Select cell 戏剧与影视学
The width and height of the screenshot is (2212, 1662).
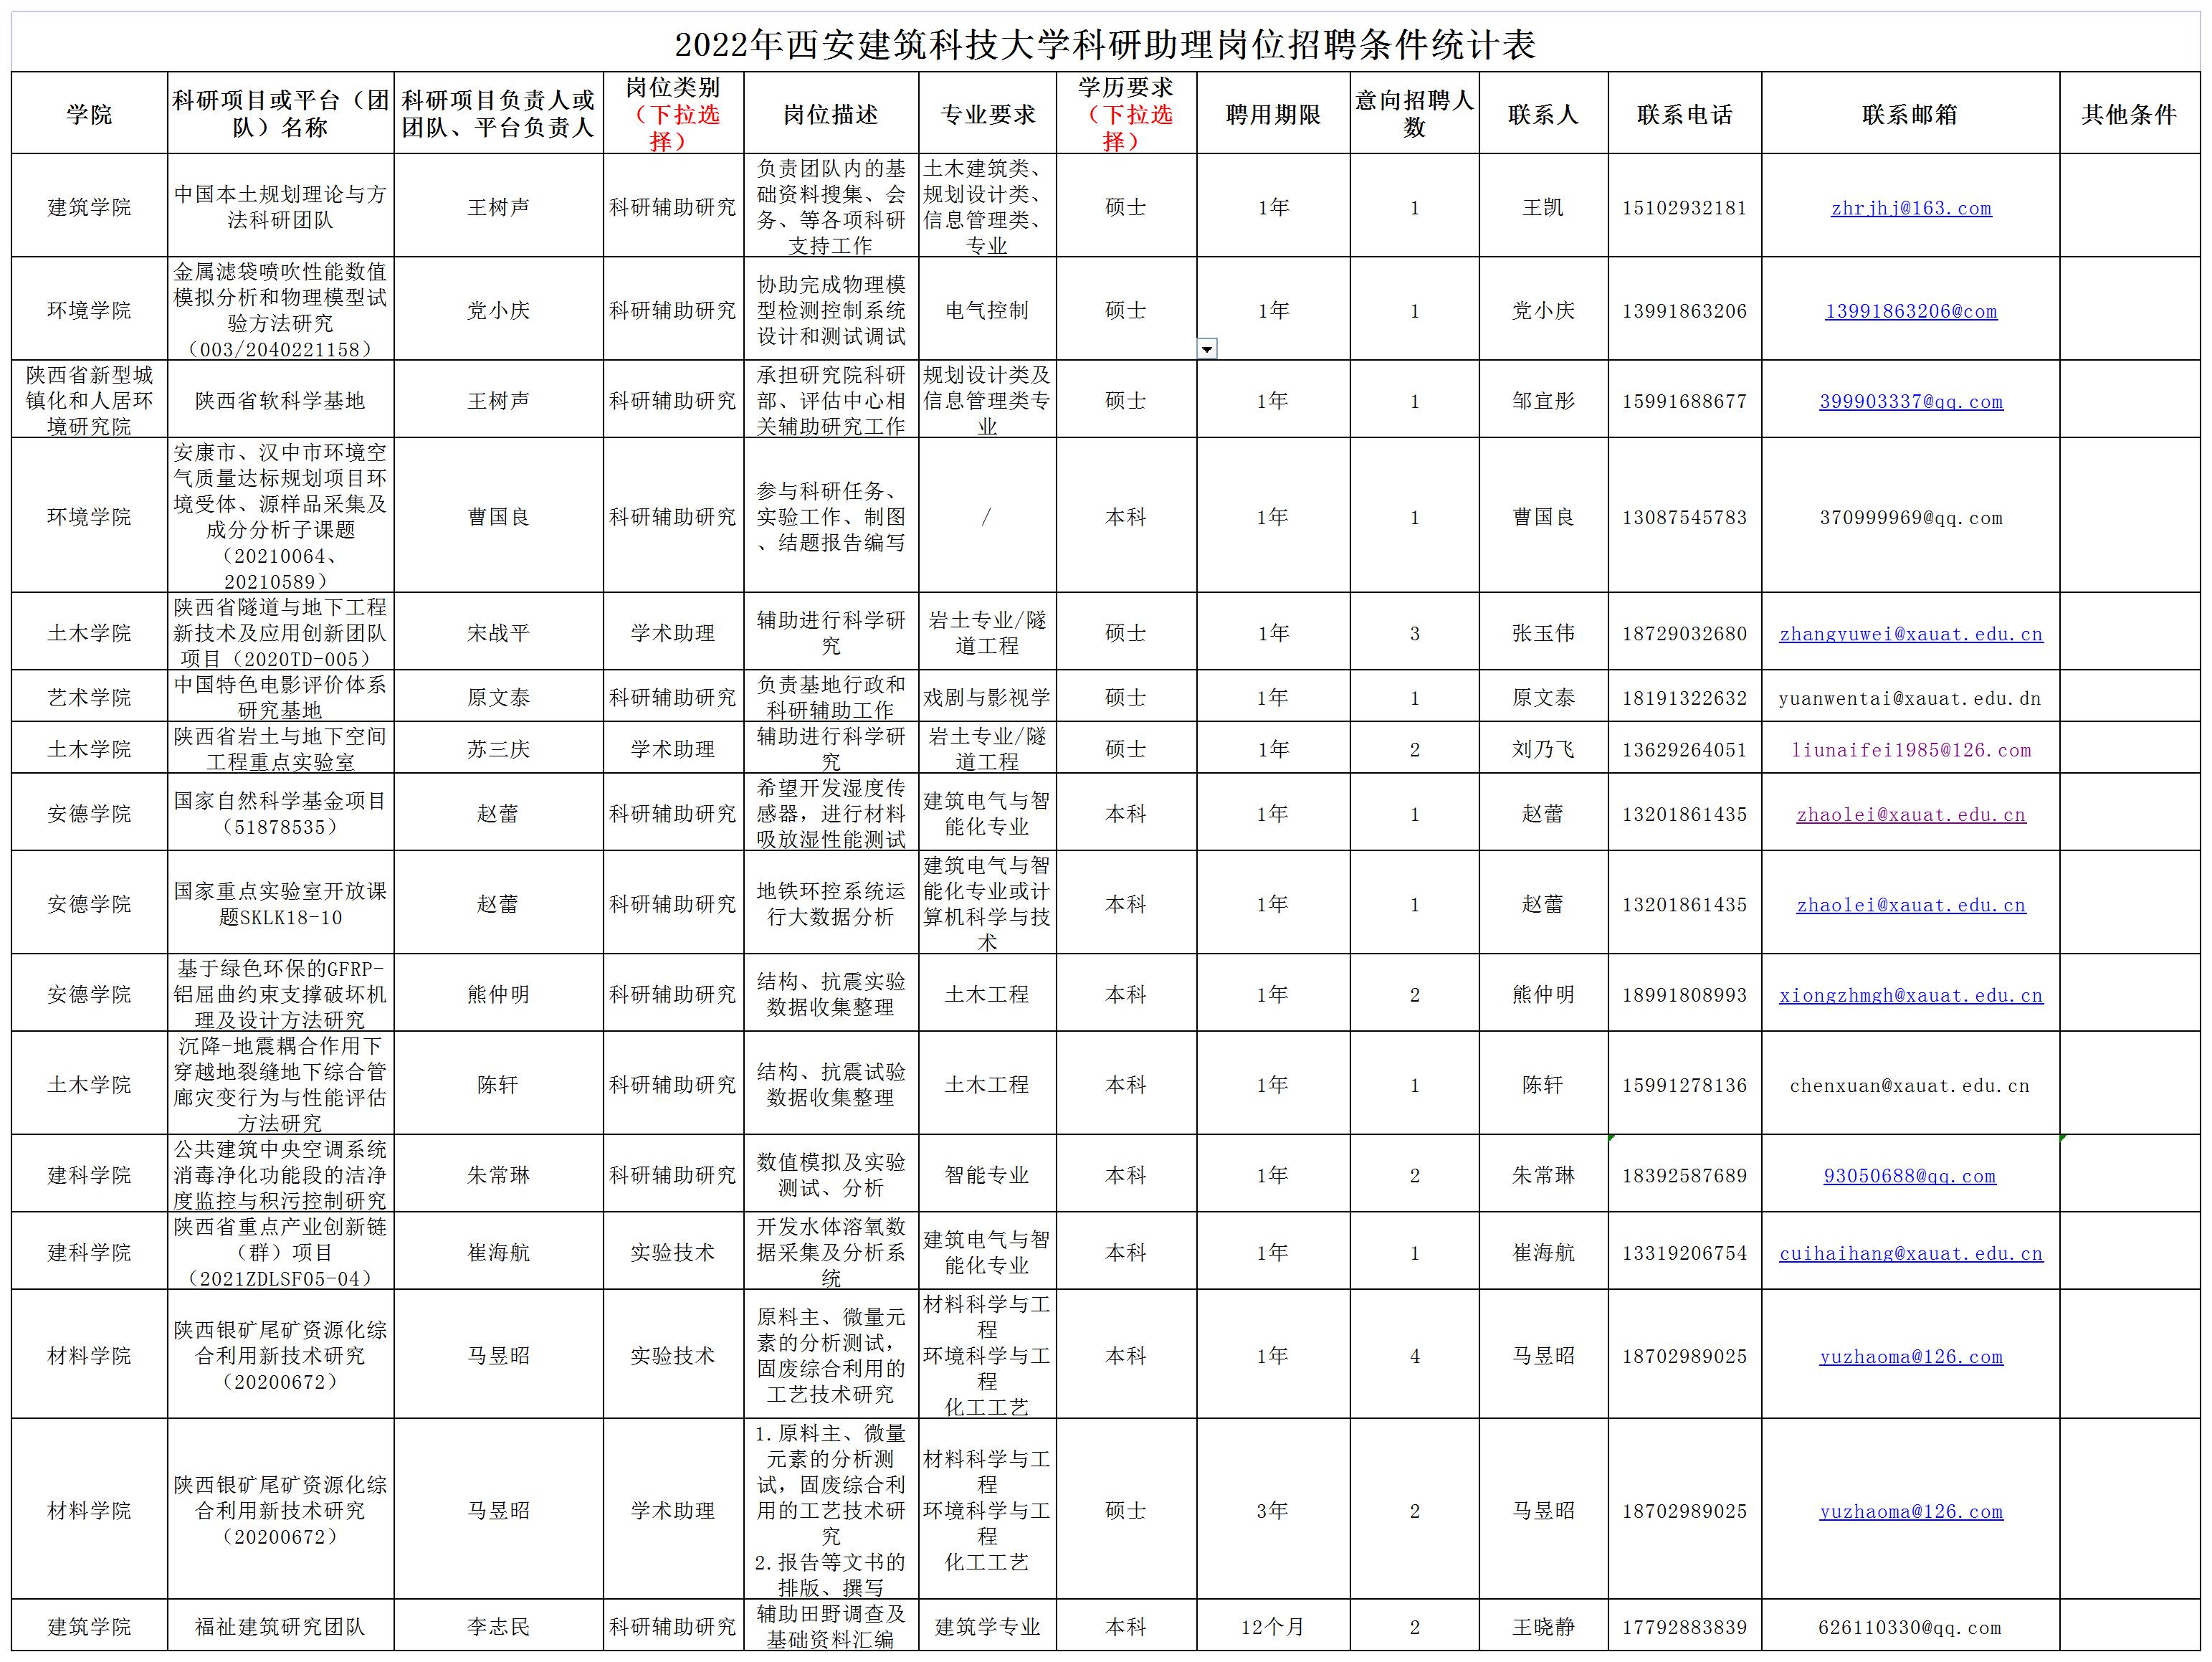click(987, 697)
